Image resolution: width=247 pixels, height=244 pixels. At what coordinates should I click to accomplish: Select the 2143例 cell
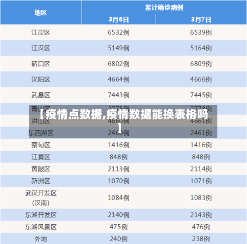pyautogui.click(x=201, y=215)
